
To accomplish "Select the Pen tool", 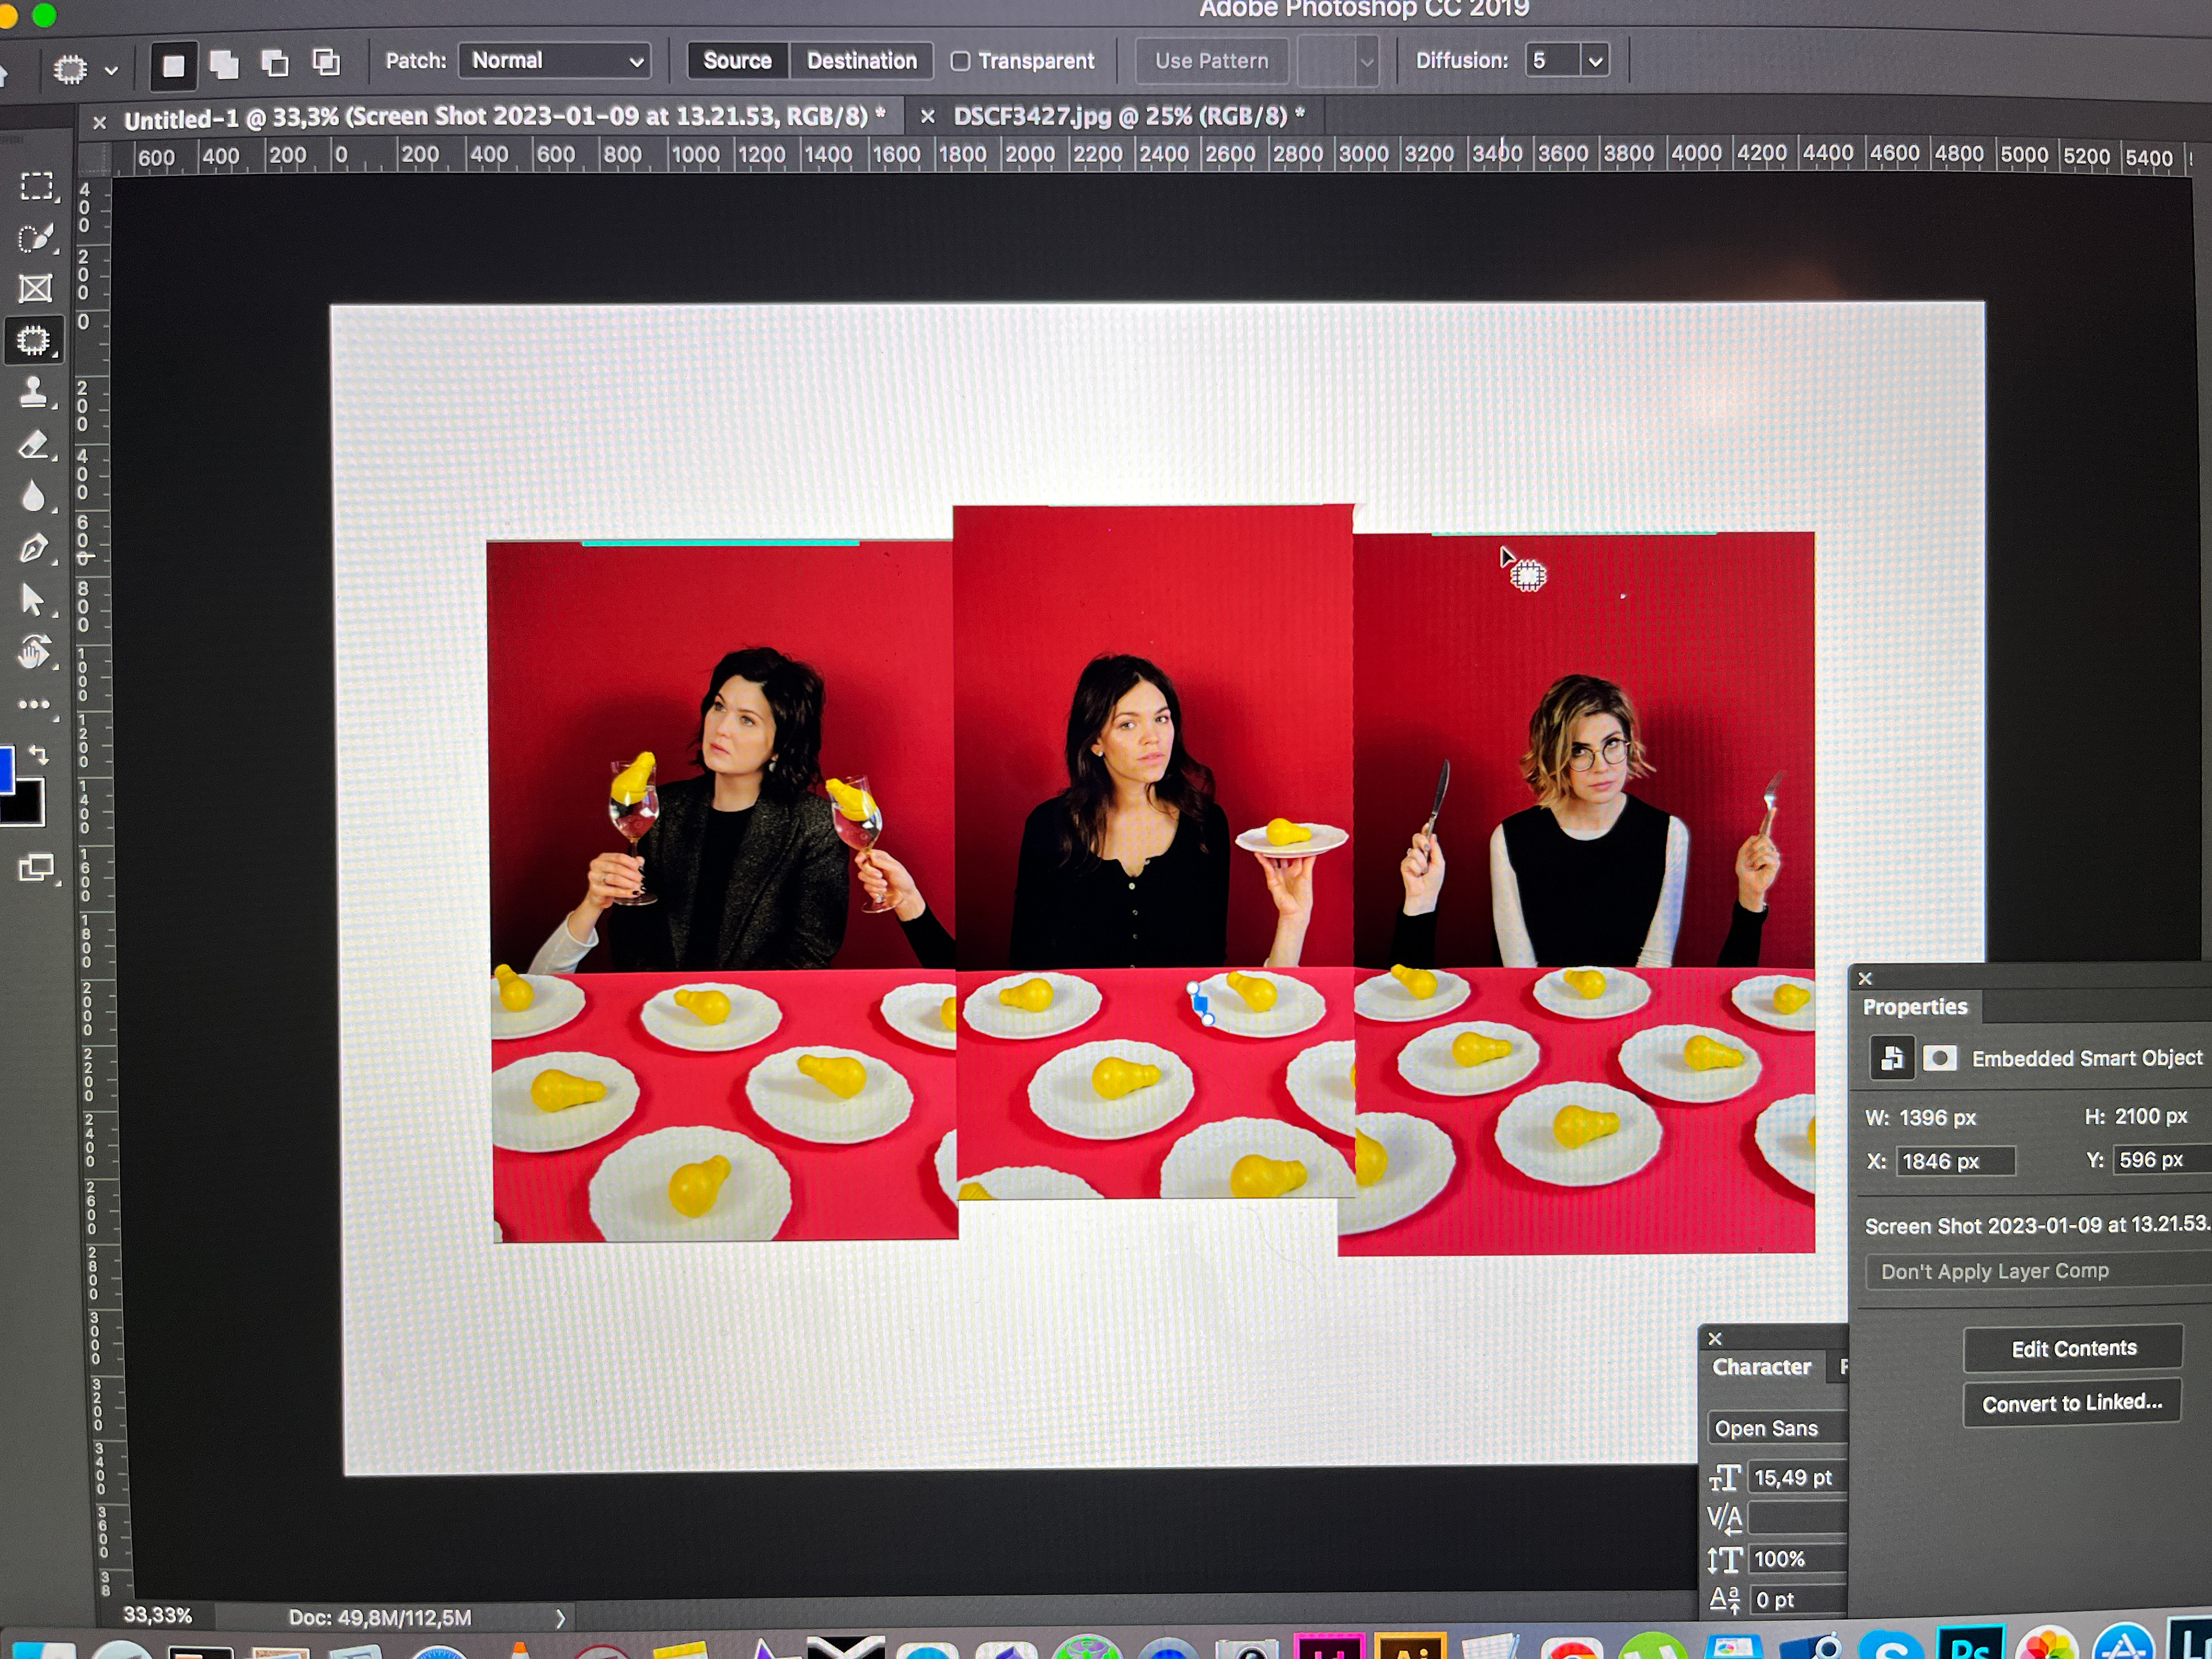I will click(x=34, y=548).
